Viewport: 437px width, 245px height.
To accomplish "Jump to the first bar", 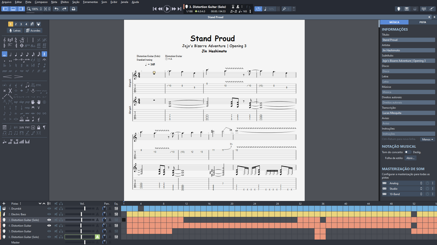I will 154,9.
